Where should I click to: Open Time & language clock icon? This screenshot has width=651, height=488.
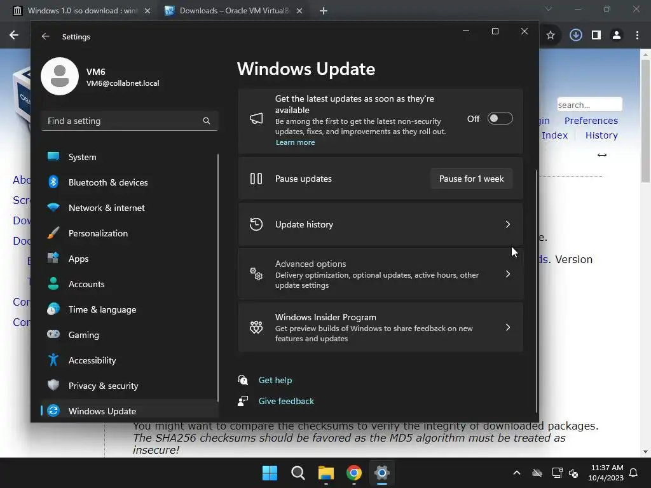[53, 309]
